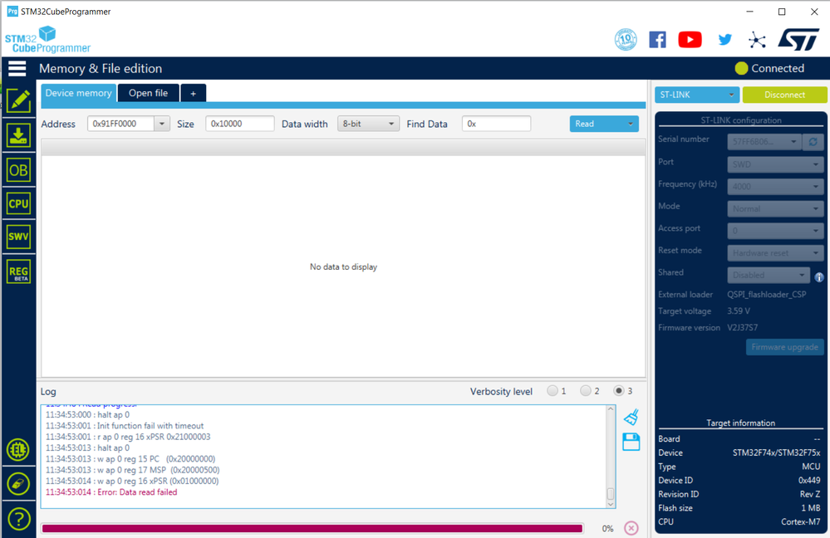Click the full chip erase icon

[x=18, y=483]
